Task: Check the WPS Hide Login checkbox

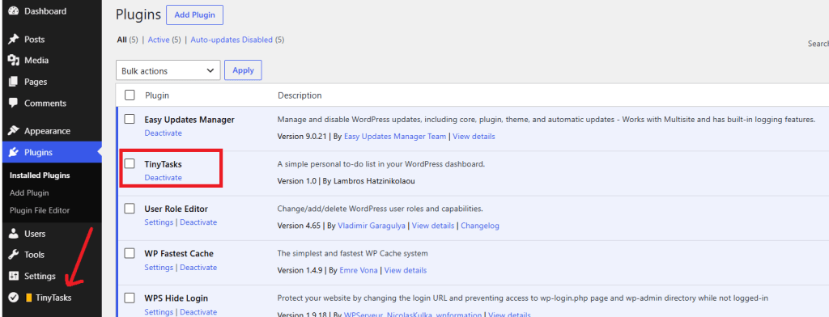Action: [x=130, y=298]
